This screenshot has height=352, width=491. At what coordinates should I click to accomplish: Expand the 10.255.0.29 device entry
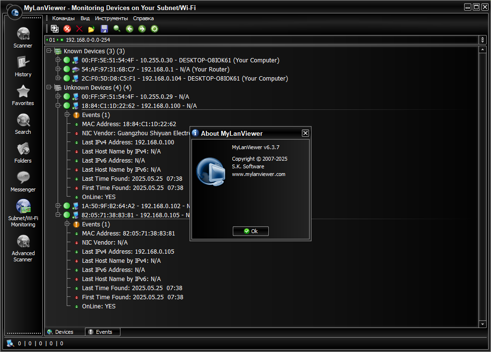[58, 96]
